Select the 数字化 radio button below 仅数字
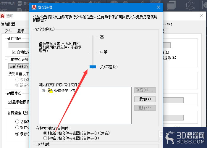 point(17,85)
